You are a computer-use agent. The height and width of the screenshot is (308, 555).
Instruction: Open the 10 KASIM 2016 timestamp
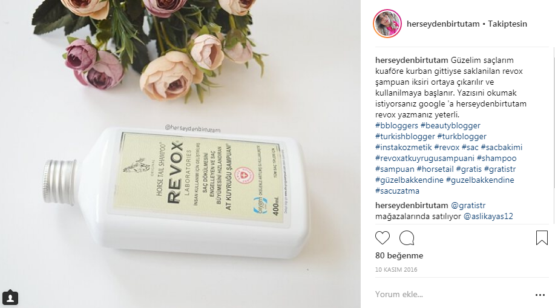(396, 269)
